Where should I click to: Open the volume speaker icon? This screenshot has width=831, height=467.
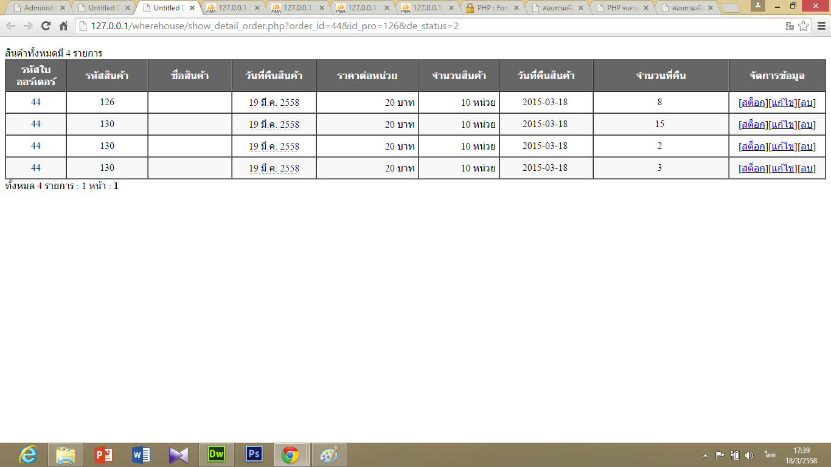(x=749, y=455)
